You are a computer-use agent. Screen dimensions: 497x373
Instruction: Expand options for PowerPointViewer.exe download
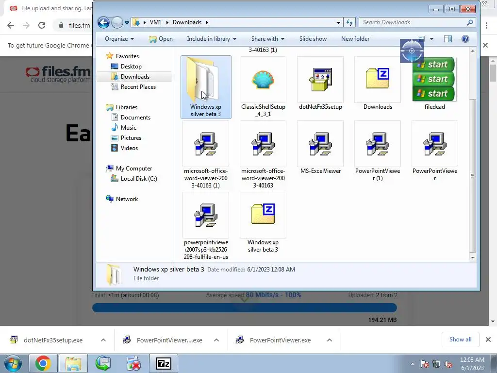[330, 340]
